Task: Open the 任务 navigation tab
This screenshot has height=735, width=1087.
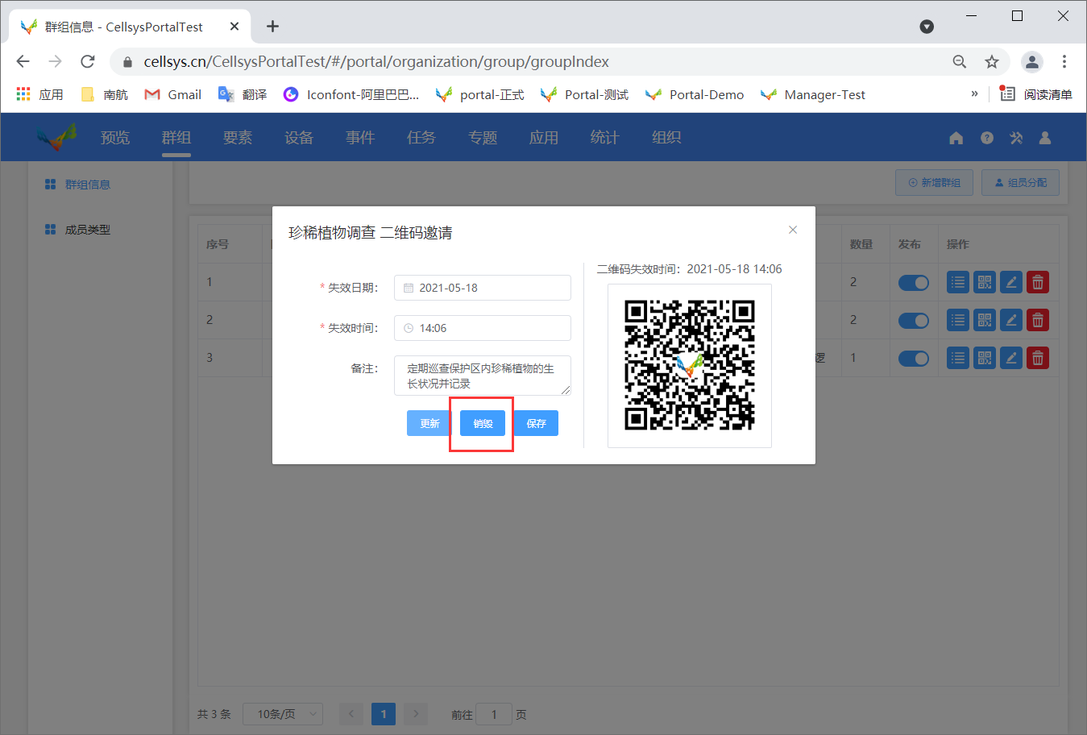Action: (x=421, y=138)
